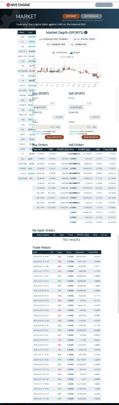Click the Withdraw button
Image resolution: width=119 pixels, height=405 pixels.
91,16
